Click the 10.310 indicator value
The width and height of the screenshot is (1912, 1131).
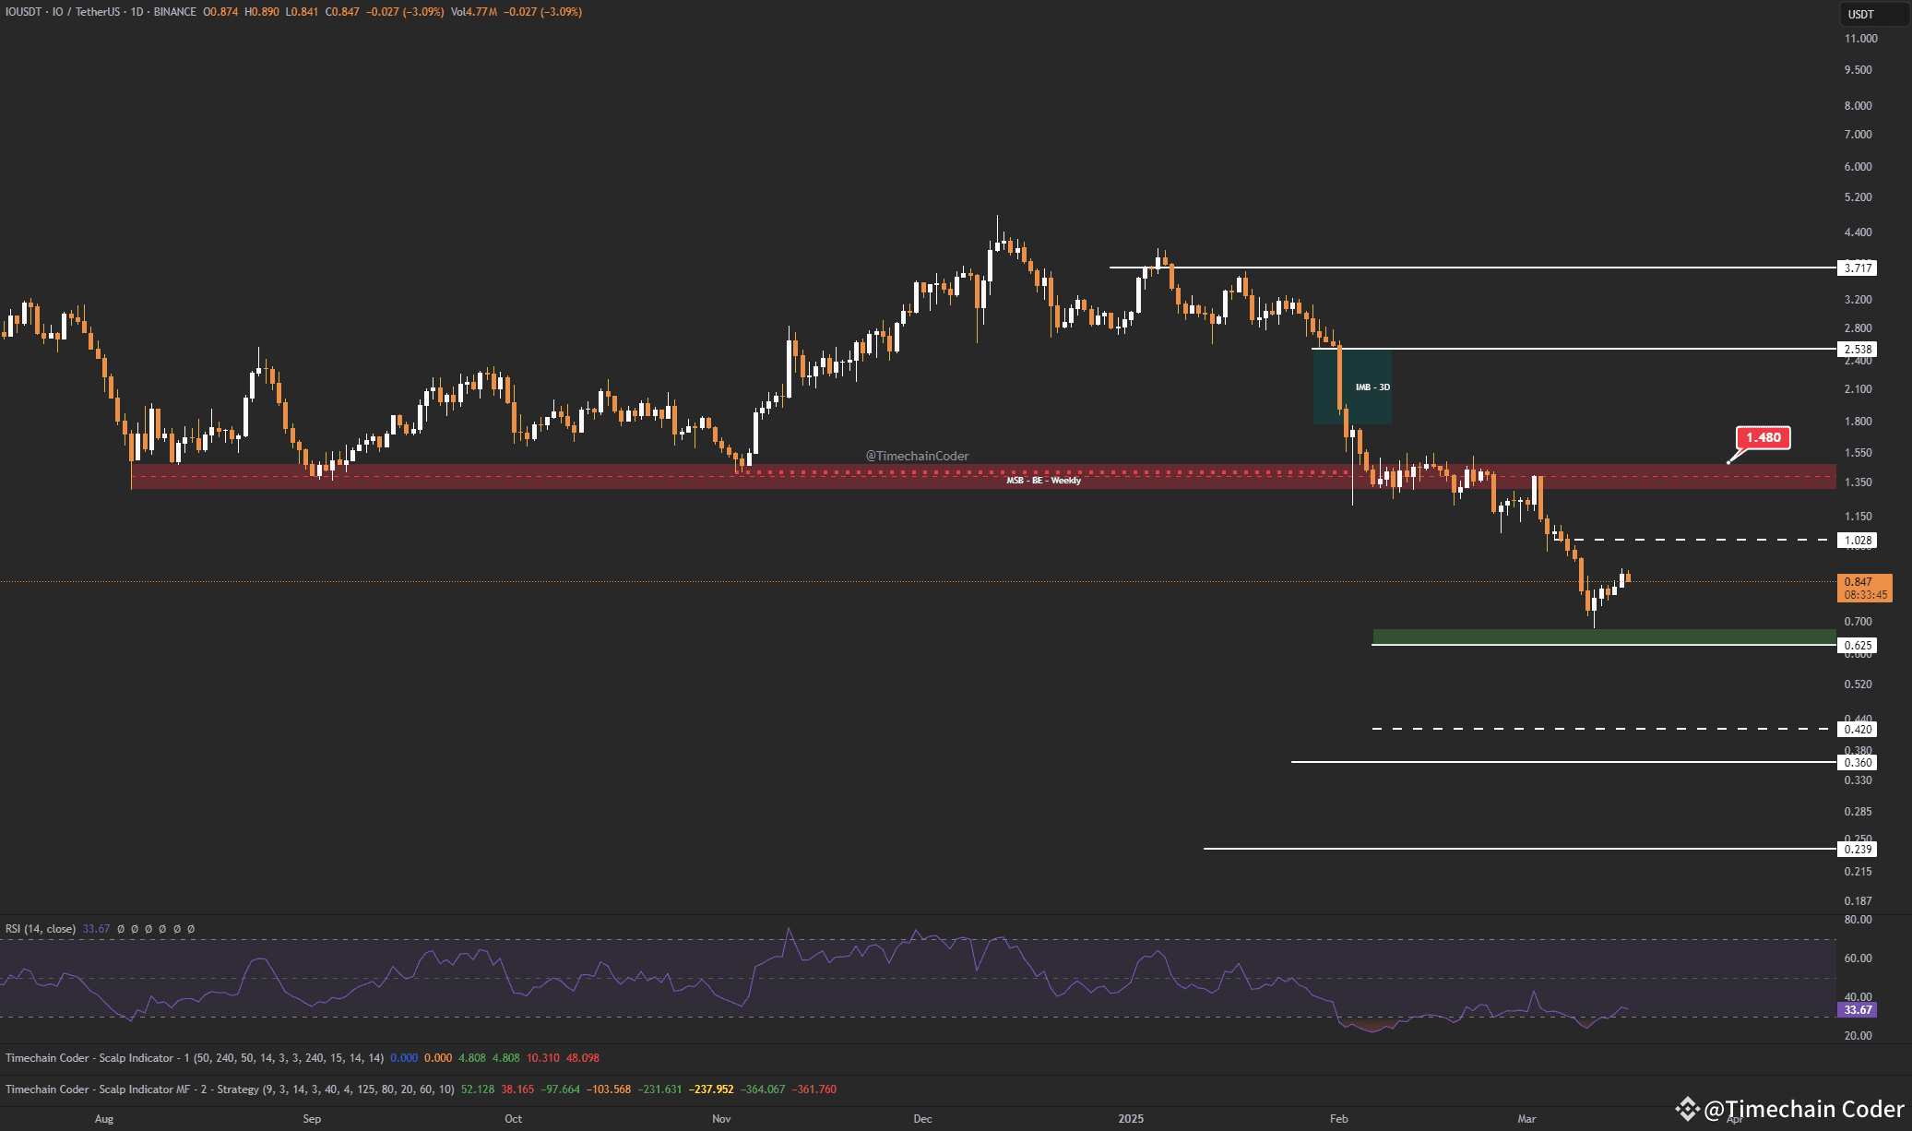[543, 1058]
